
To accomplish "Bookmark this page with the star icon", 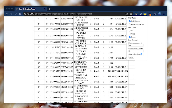I will click(x=131, y=14).
